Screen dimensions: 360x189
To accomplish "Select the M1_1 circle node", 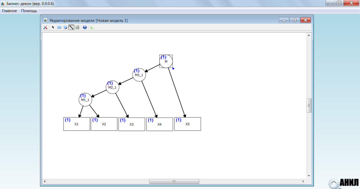I will point(86,100).
